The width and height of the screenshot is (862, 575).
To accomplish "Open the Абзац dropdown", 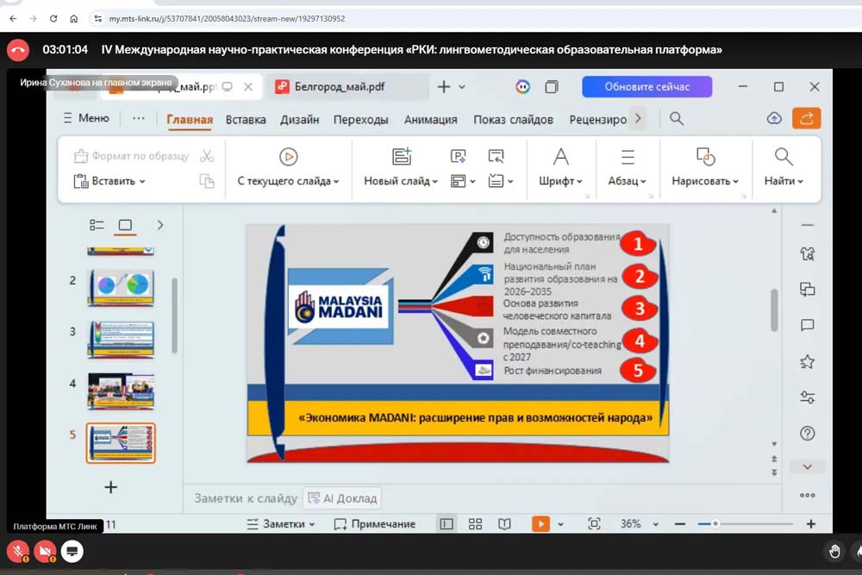I will pos(627,181).
